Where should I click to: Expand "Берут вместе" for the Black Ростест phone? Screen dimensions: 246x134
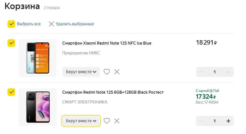click(x=81, y=121)
